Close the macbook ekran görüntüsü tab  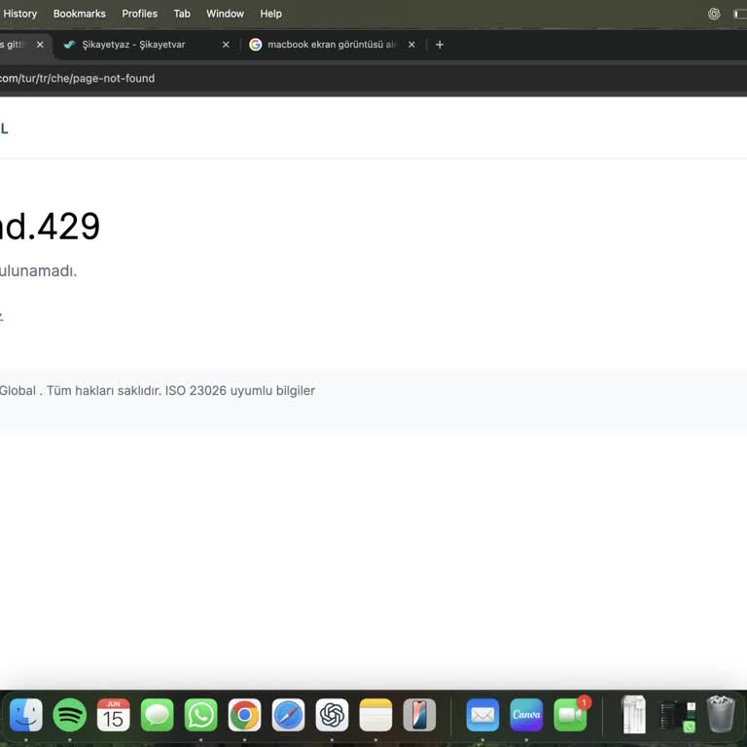(411, 45)
